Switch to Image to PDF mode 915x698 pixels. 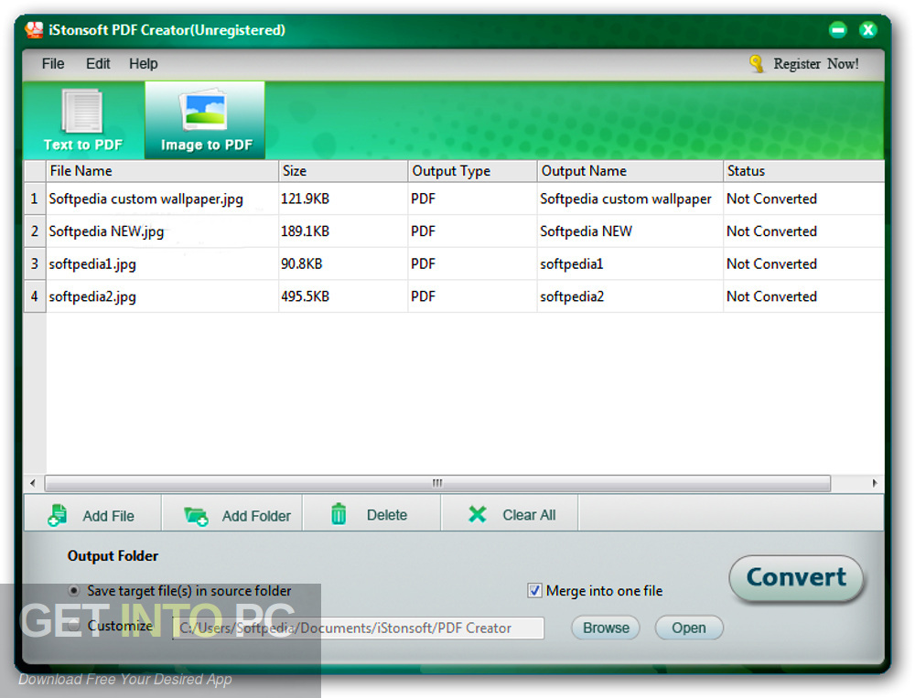(205, 120)
